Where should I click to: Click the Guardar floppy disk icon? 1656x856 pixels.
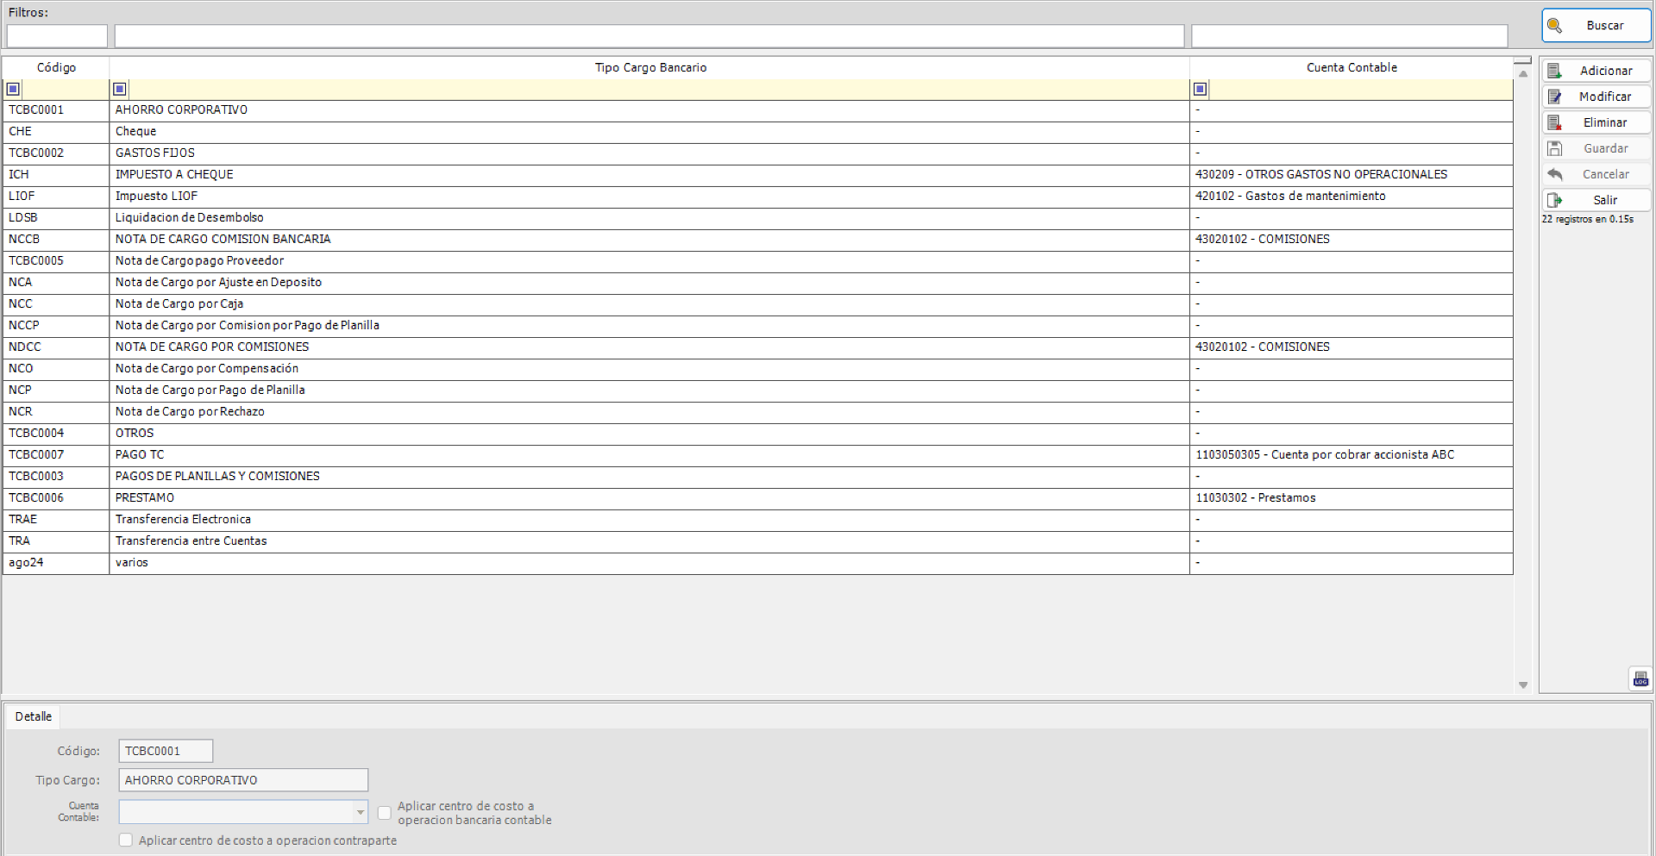point(1556,147)
